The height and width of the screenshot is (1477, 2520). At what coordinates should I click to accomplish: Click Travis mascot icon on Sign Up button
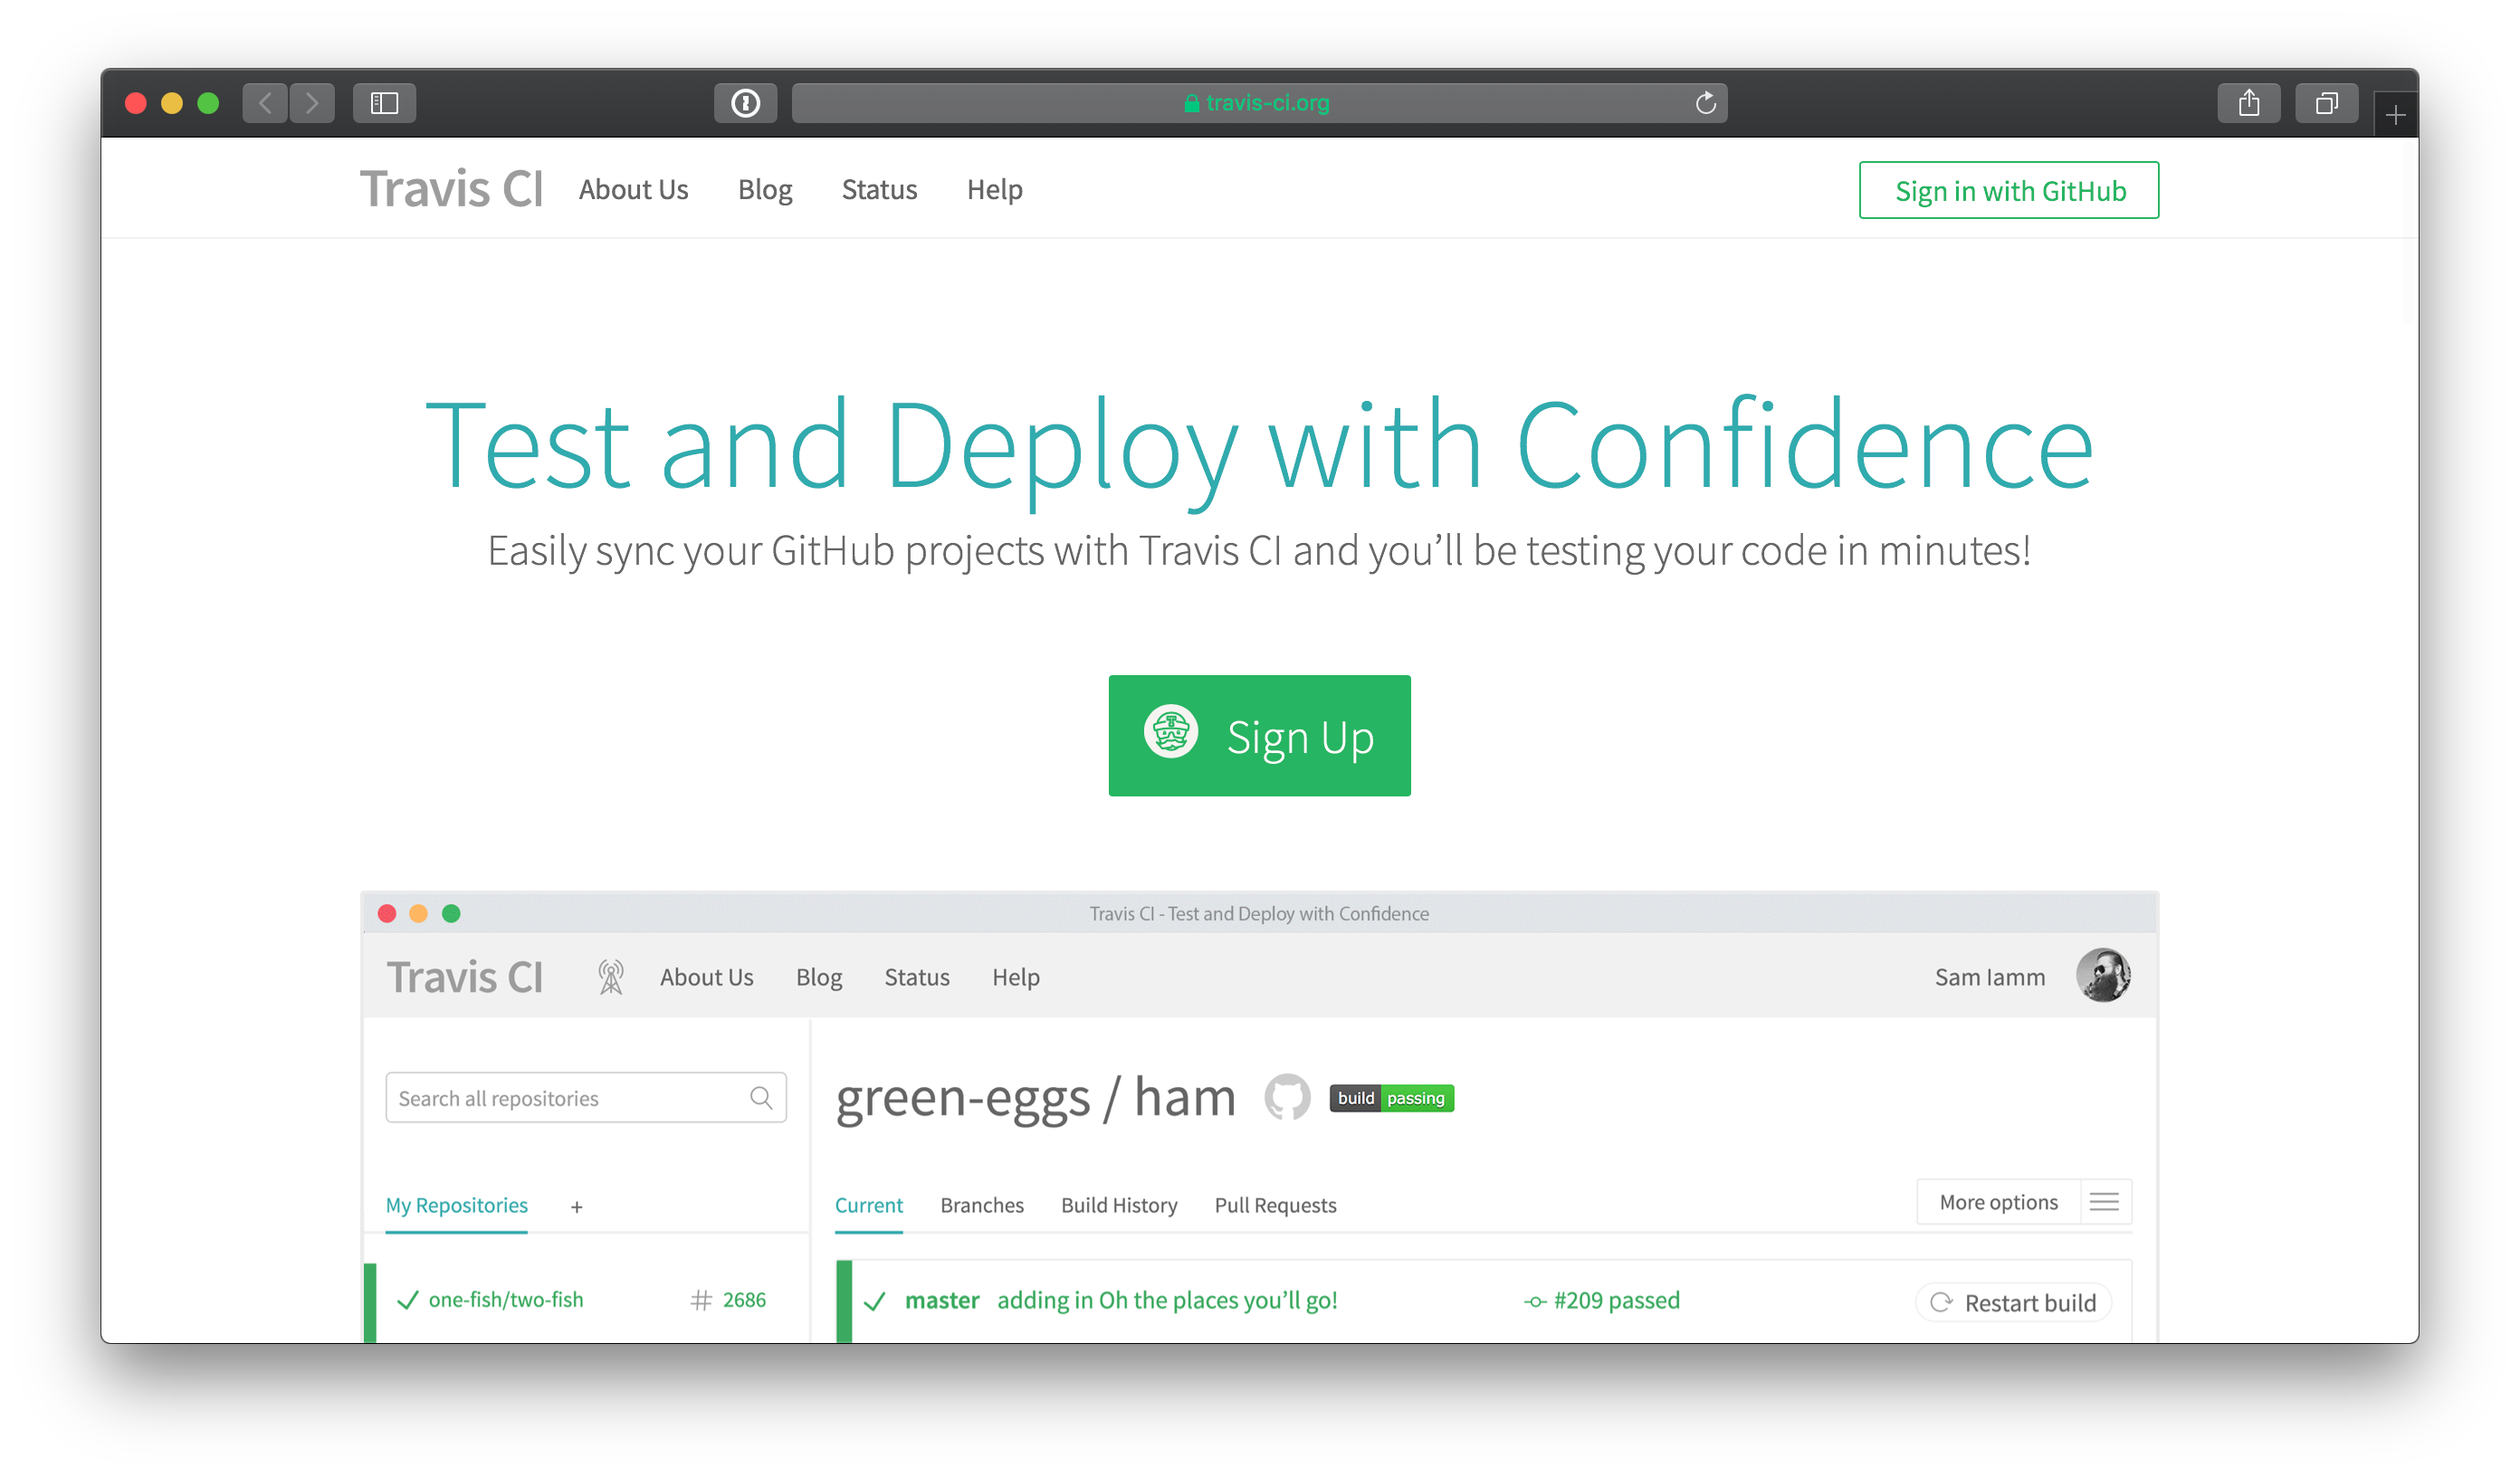tap(1170, 732)
